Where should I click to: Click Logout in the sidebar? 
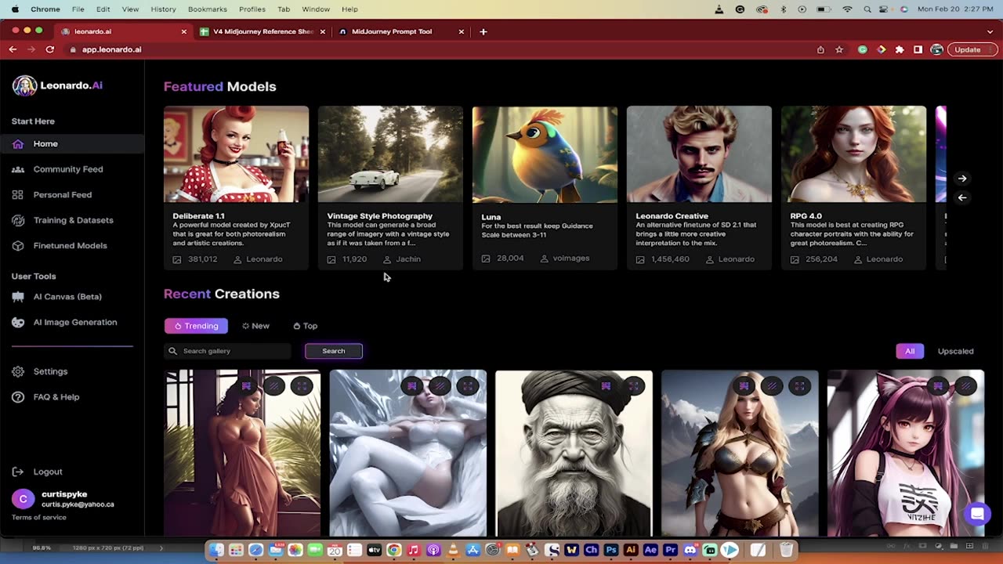[47, 472]
